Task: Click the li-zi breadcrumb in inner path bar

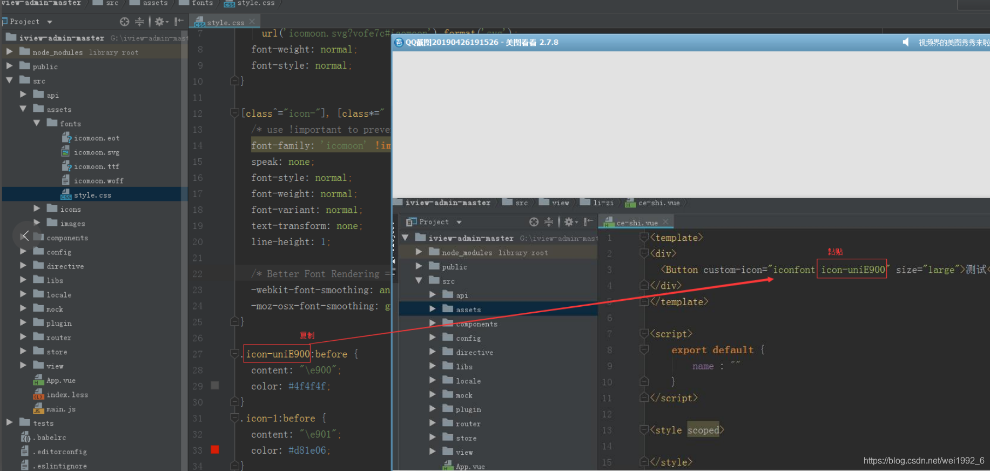Action: (597, 203)
